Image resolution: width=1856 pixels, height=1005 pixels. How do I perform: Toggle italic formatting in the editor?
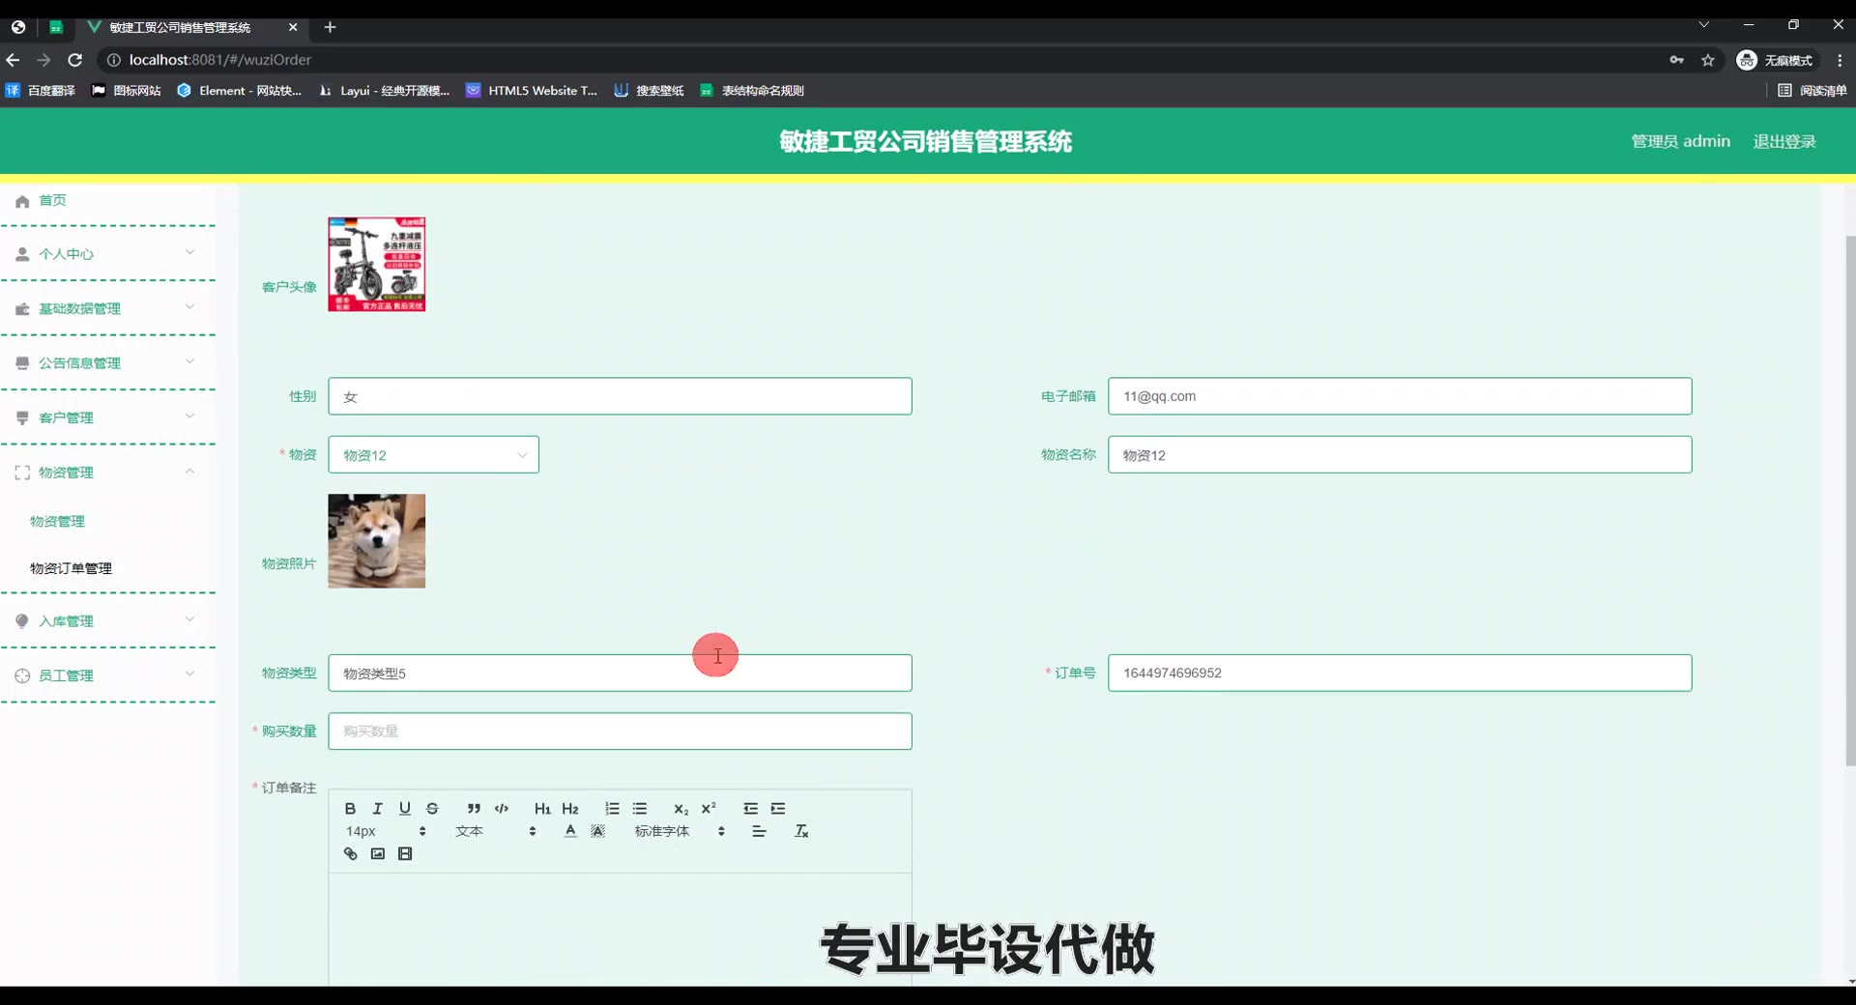[x=378, y=809]
